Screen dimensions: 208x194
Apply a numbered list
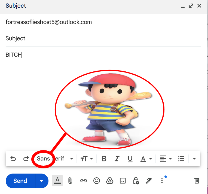pyautogui.click(x=181, y=159)
